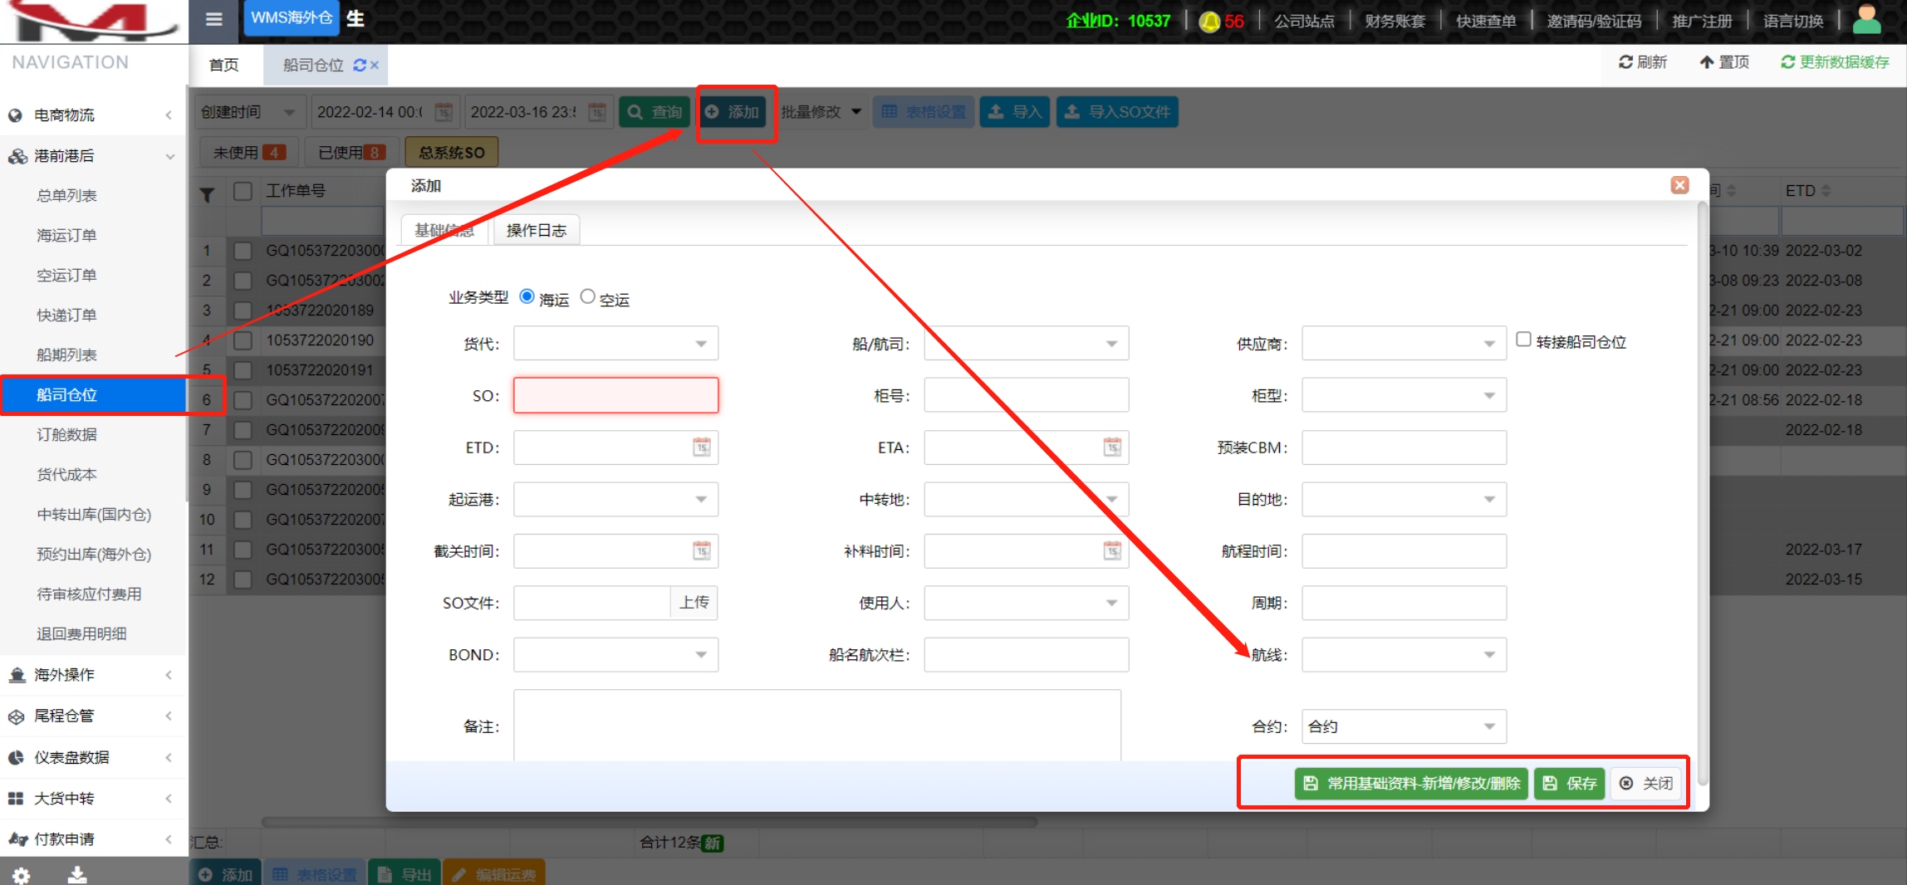Screen dimensions: 1907x885
Task: Switch to the 操作日志 tab
Action: click(537, 230)
